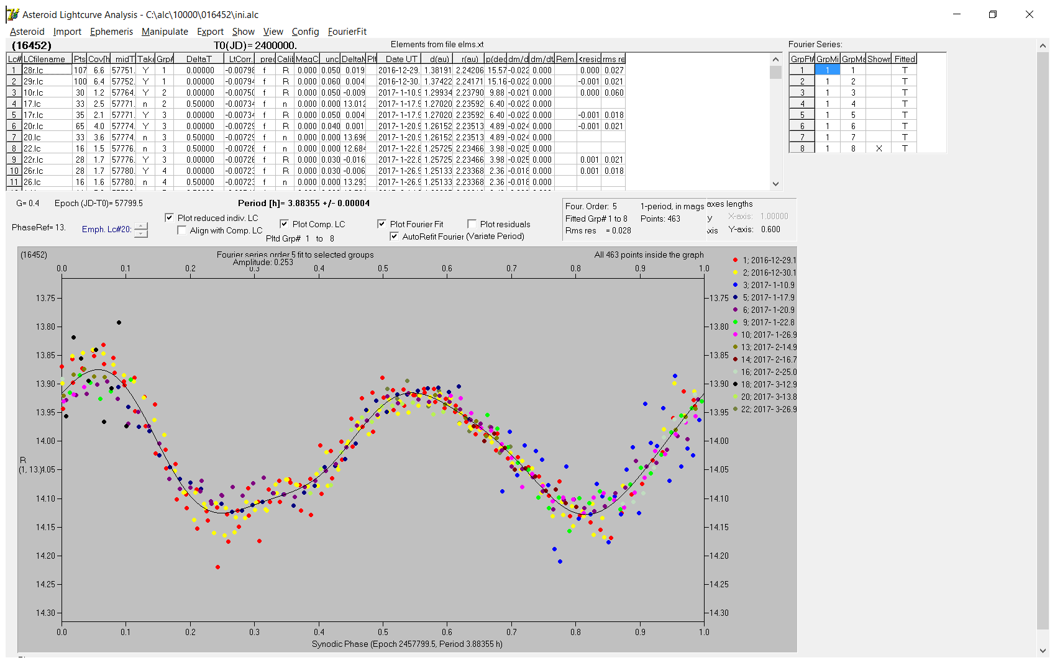
Task: Click main window scrollbar up arrow
Action: point(1043,45)
